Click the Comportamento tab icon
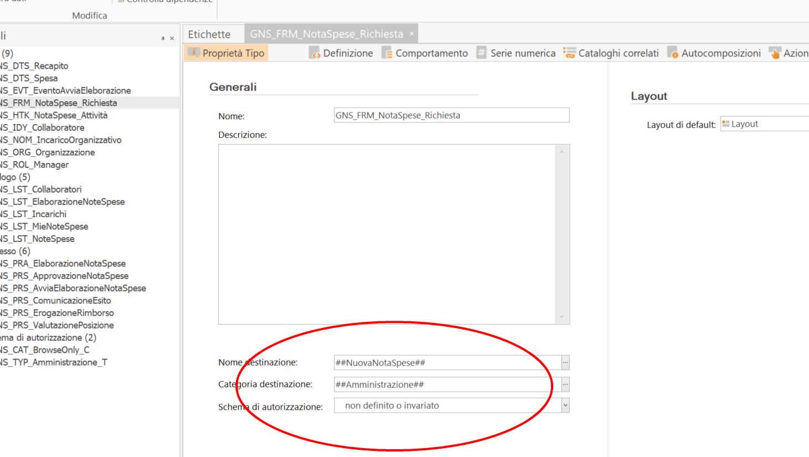 click(x=387, y=53)
